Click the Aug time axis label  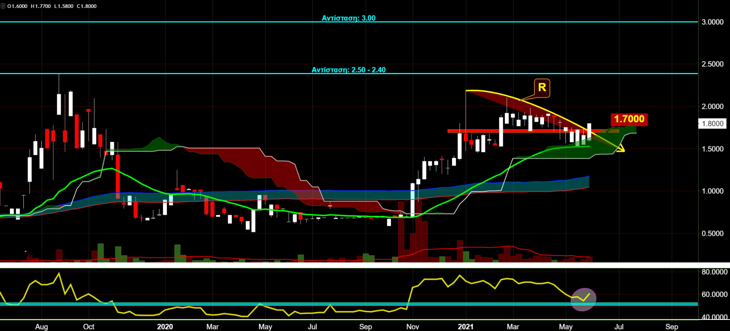pos(42,327)
